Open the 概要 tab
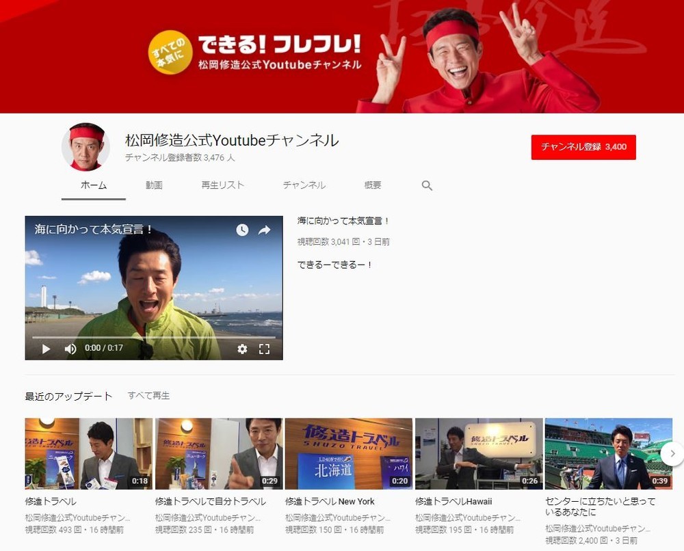The height and width of the screenshot is (551, 684). click(372, 185)
